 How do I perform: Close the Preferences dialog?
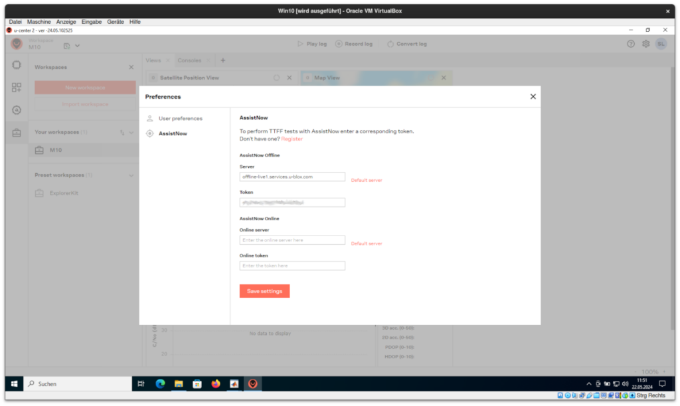pos(533,97)
